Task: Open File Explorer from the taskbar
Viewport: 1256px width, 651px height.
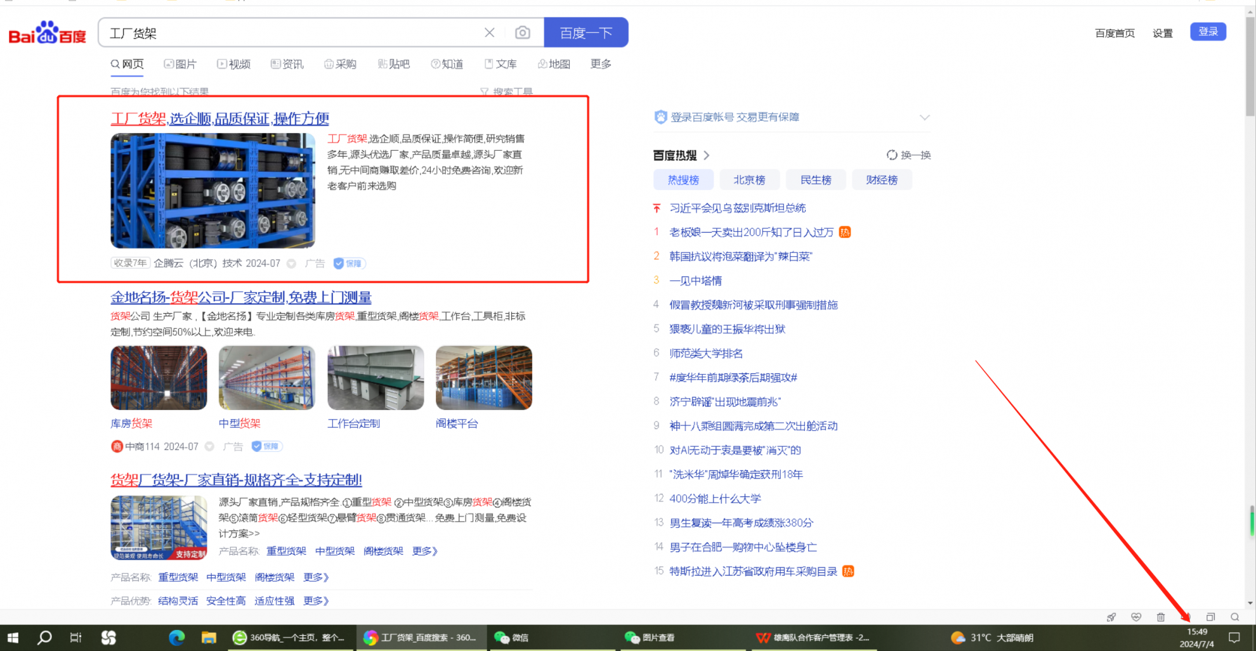Action: tap(209, 638)
